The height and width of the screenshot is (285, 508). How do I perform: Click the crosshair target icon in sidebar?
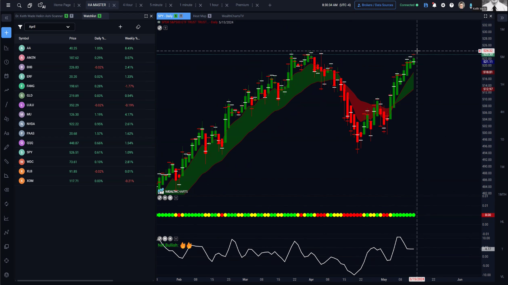pyautogui.click(x=6, y=261)
